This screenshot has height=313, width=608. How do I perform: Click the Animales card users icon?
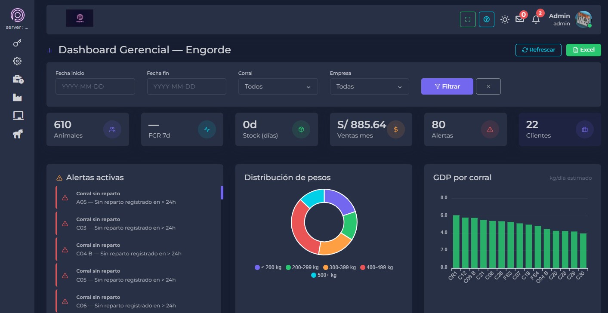pyautogui.click(x=112, y=129)
